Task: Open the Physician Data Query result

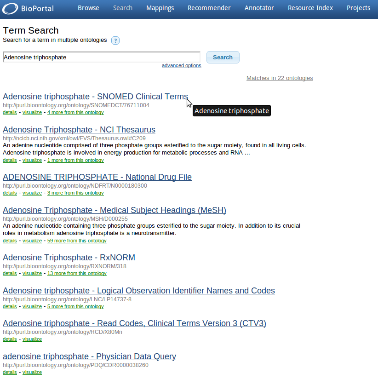Action: (89, 356)
